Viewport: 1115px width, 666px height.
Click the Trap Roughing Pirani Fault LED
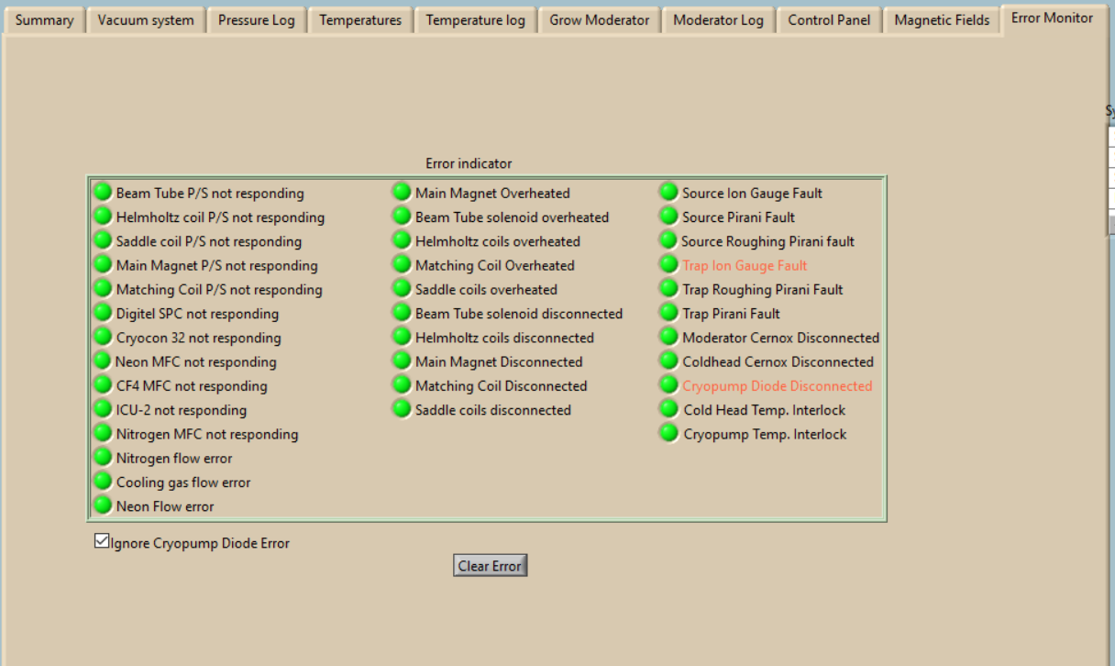(x=669, y=288)
